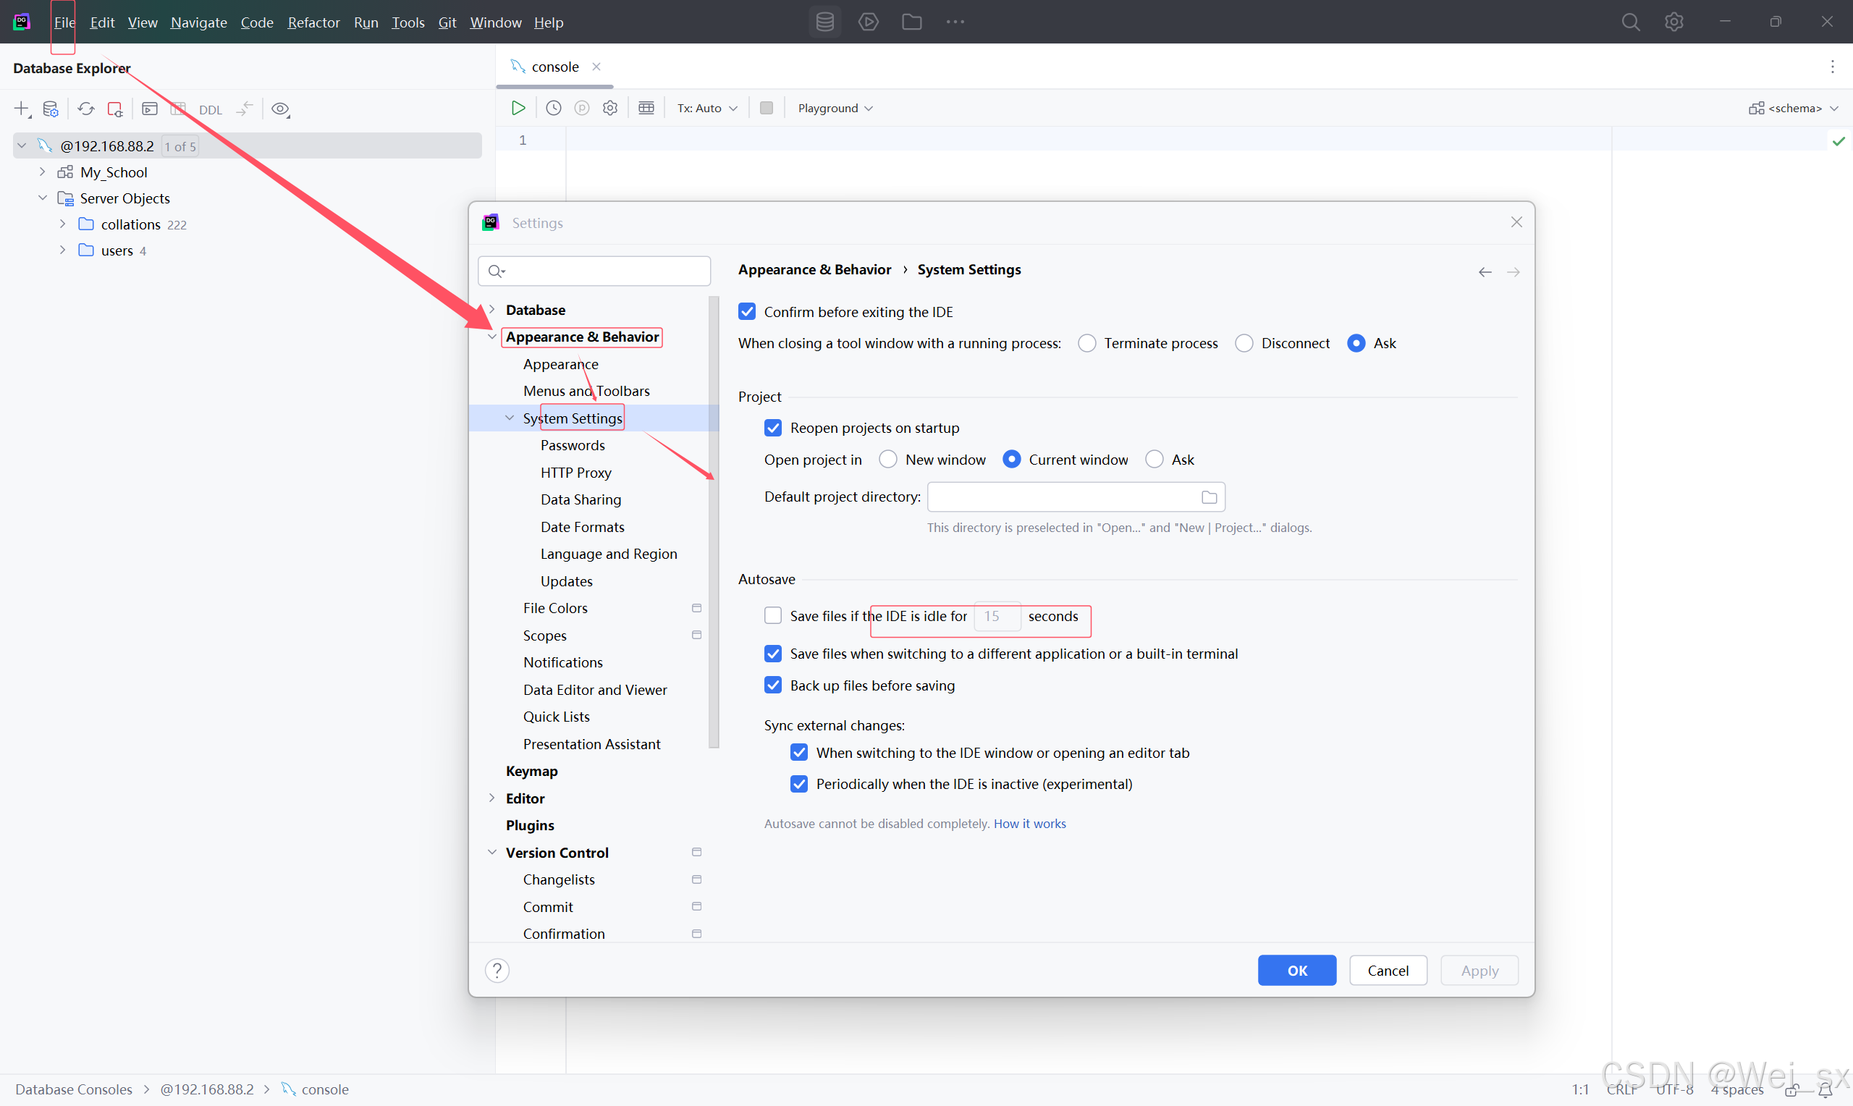Click the Execute run icon in console
Viewport: 1853px width, 1106px height.
pyautogui.click(x=518, y=108)
